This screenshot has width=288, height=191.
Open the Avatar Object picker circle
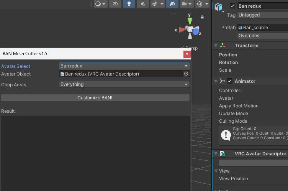click(186, 74)
